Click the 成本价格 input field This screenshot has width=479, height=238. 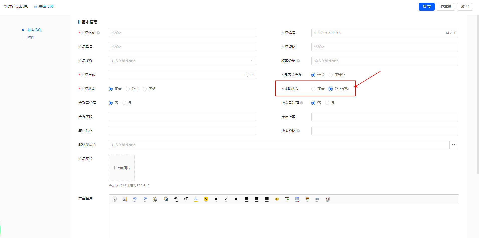(x=385, y=131)
